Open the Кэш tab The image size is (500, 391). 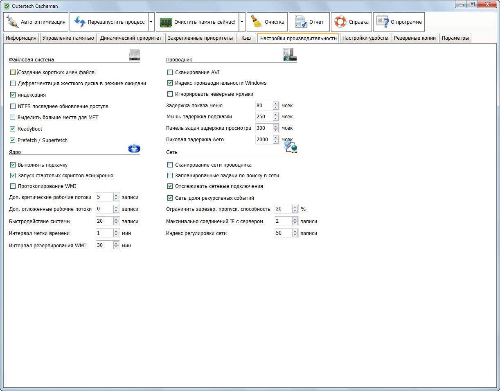tap(246, 38)
